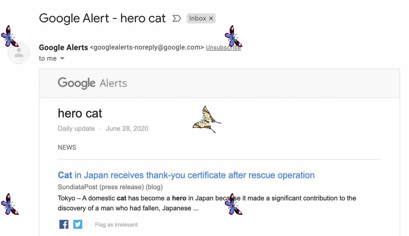Click the SundiataPost source line
The width and height of the screenshot is (409, 236).
point(110,187)
